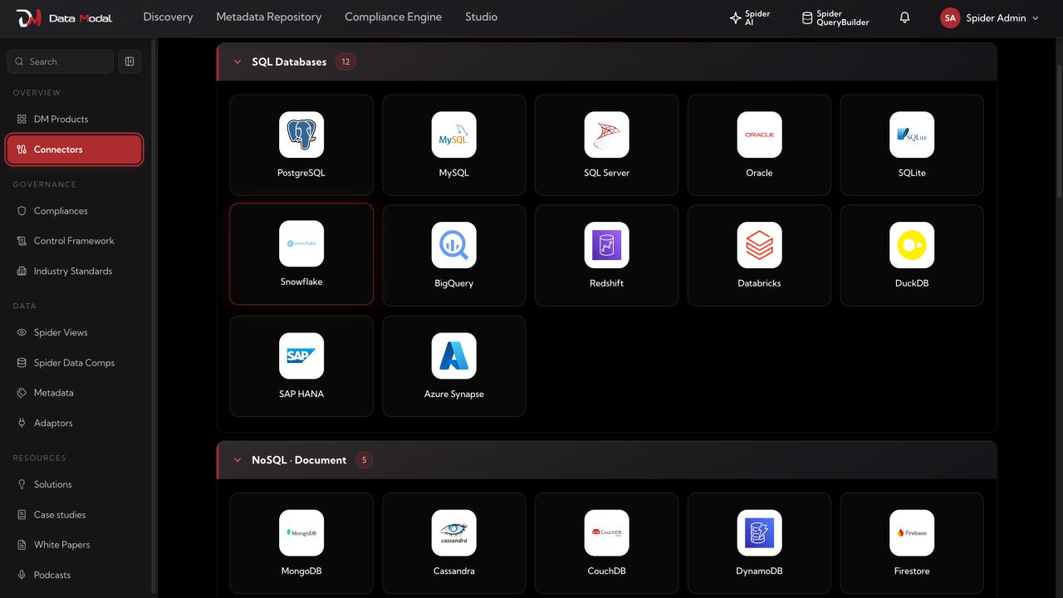Viewport: 1063px width, 598px height.
Task: Choose the Azure Synapse connector icon
Action: [454, 355]
